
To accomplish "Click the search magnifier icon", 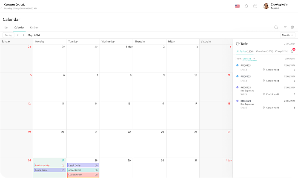I will pyautogui.click(x=276, y=27).
